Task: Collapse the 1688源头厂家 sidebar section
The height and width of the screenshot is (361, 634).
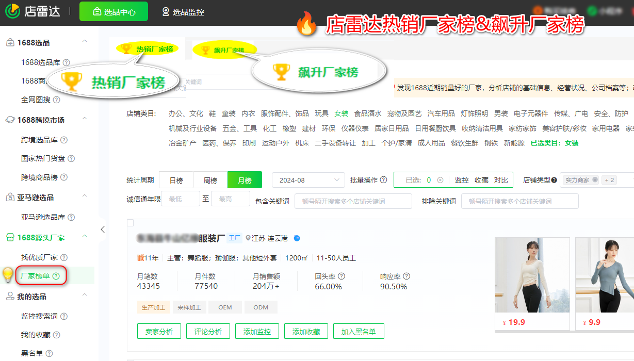Action: 85,237
